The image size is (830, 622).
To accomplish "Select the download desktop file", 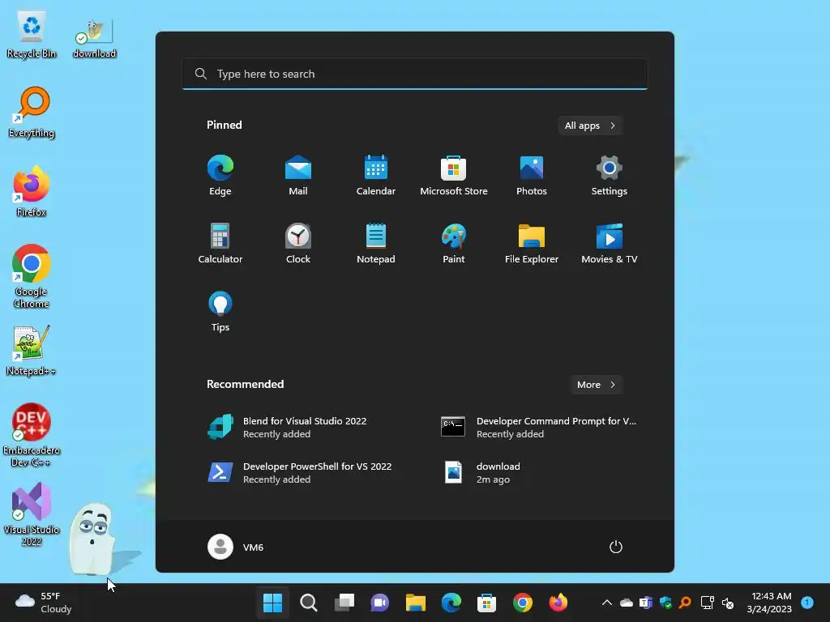I will (x=94, y=38).
